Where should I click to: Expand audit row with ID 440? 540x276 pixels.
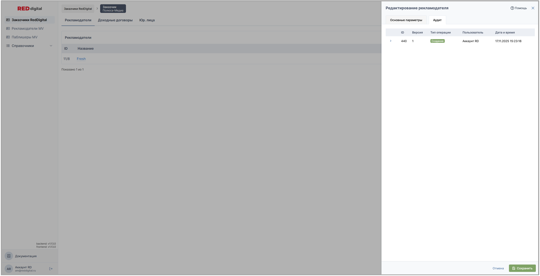click(x=391, y=41)
